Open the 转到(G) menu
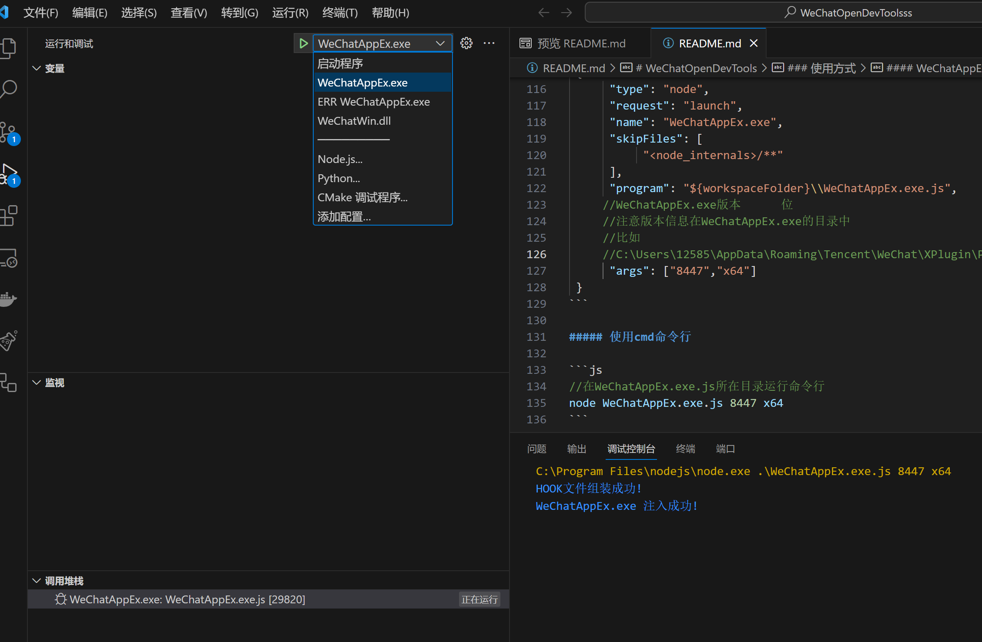Viewport: 982px width, 642px height. coord(239,13)
